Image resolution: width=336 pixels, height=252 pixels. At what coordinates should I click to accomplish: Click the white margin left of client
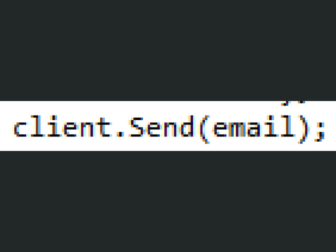point(6,126)
